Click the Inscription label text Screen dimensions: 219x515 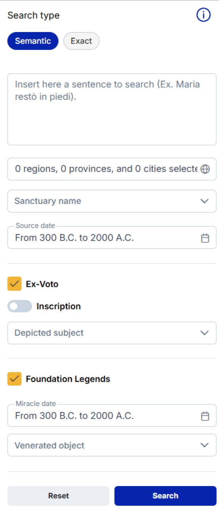pos(59,306)
